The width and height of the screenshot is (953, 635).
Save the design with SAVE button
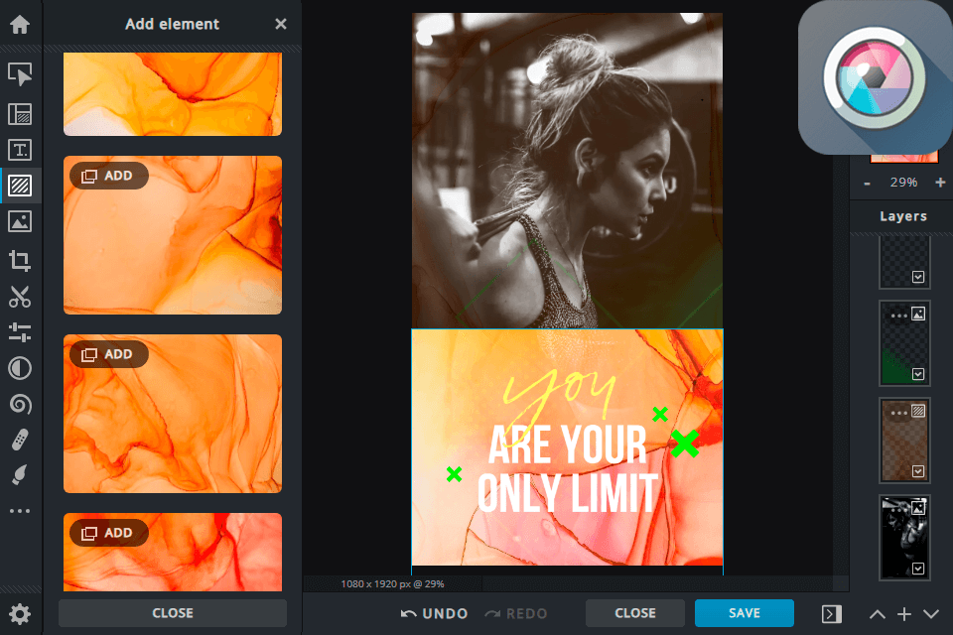tap(744, 613)
